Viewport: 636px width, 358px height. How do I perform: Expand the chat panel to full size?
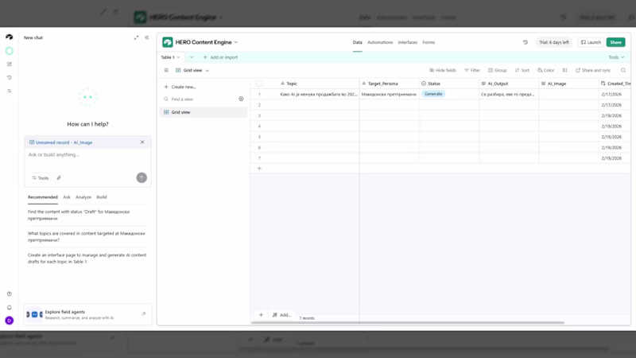[x=136, y=37]
